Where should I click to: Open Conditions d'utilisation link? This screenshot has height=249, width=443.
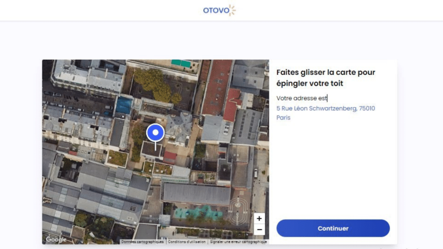[x=187, y=242]
